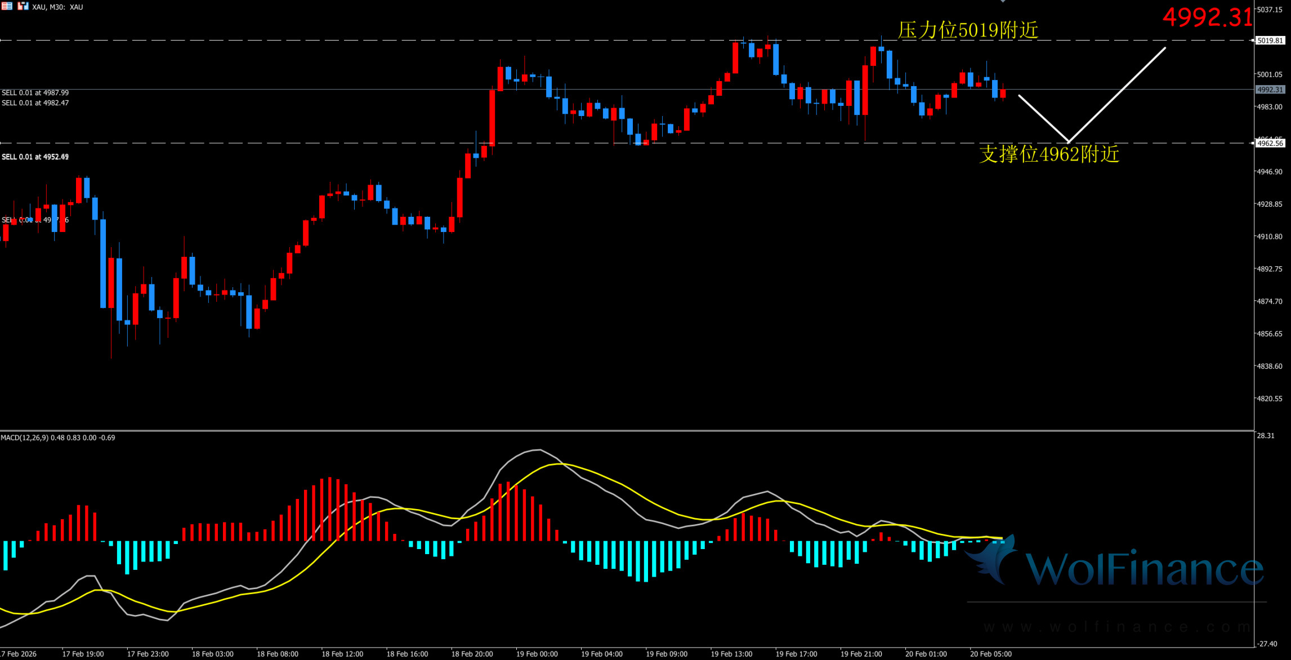This screenshot has height=660, width=1291.
Task: Click the SELL 0.01 at 4982.47 order label
Action: (35, 103)
